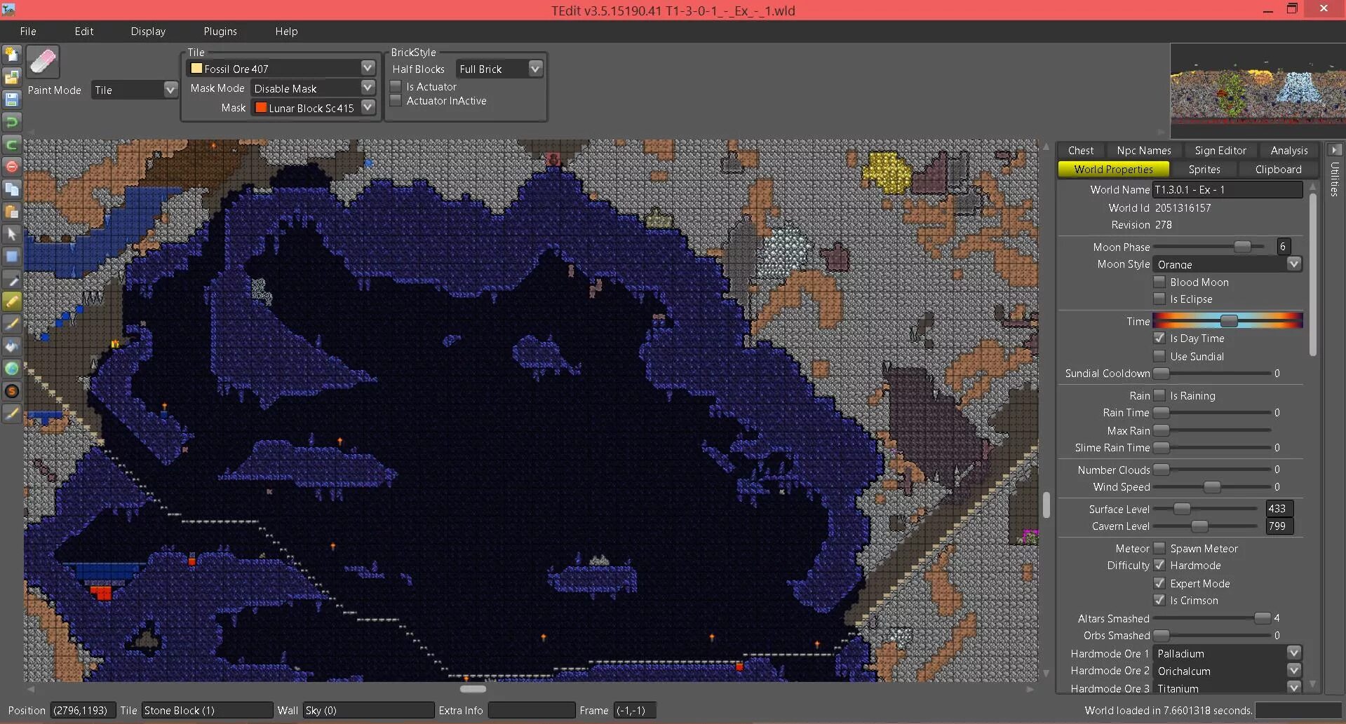1346x724 pixels.
Task: Open the Edit menu
Action: click(84, 31)
